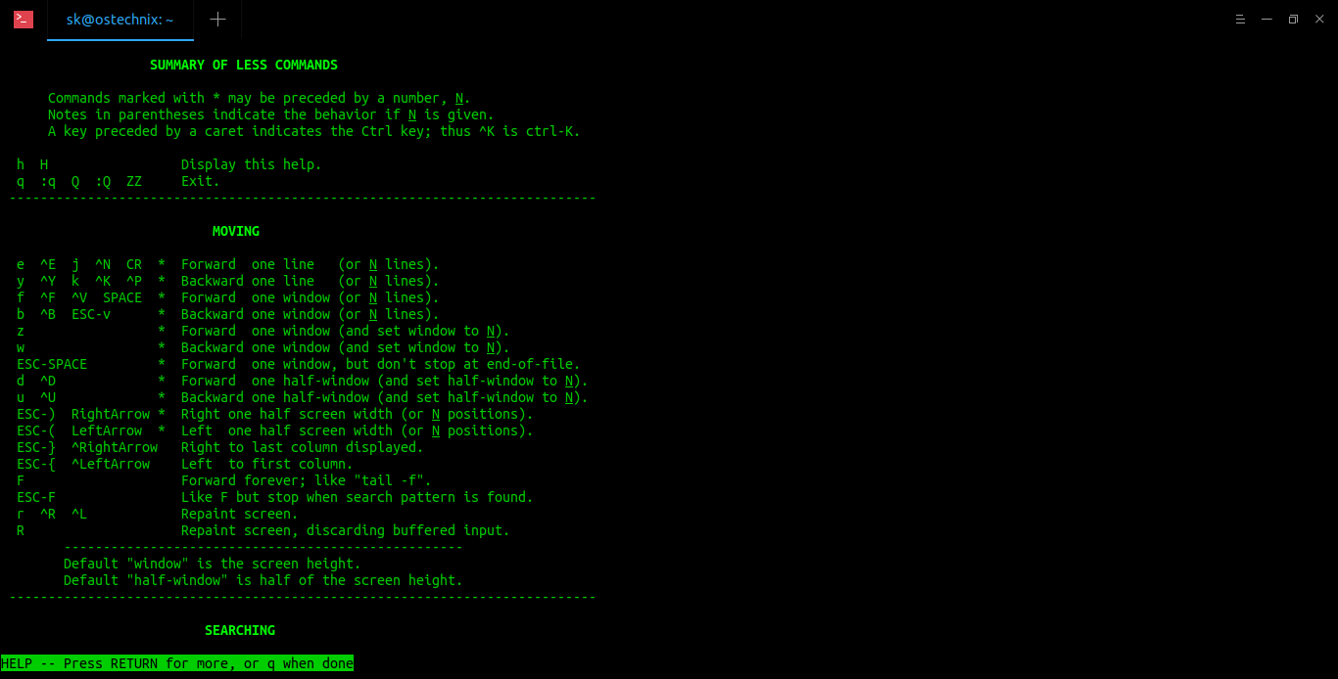1338x679 pixels.
Task: Click the restore window icon
Action: (x=1293, y=19)
